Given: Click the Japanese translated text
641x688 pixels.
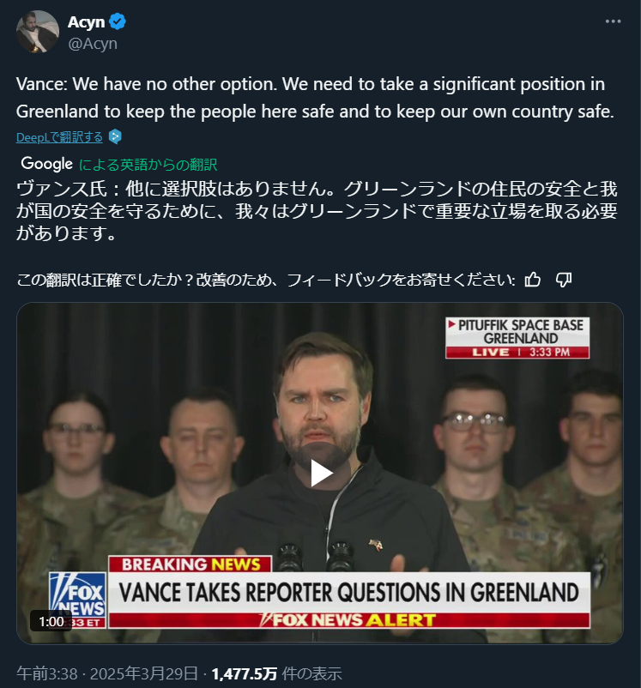Looking at the screenshot, I should click(x=317, y=211).
